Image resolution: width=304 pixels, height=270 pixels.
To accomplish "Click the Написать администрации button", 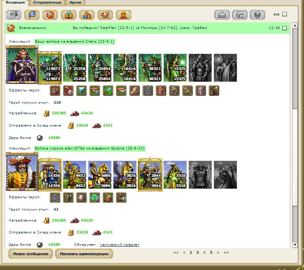I will point(84,254).
